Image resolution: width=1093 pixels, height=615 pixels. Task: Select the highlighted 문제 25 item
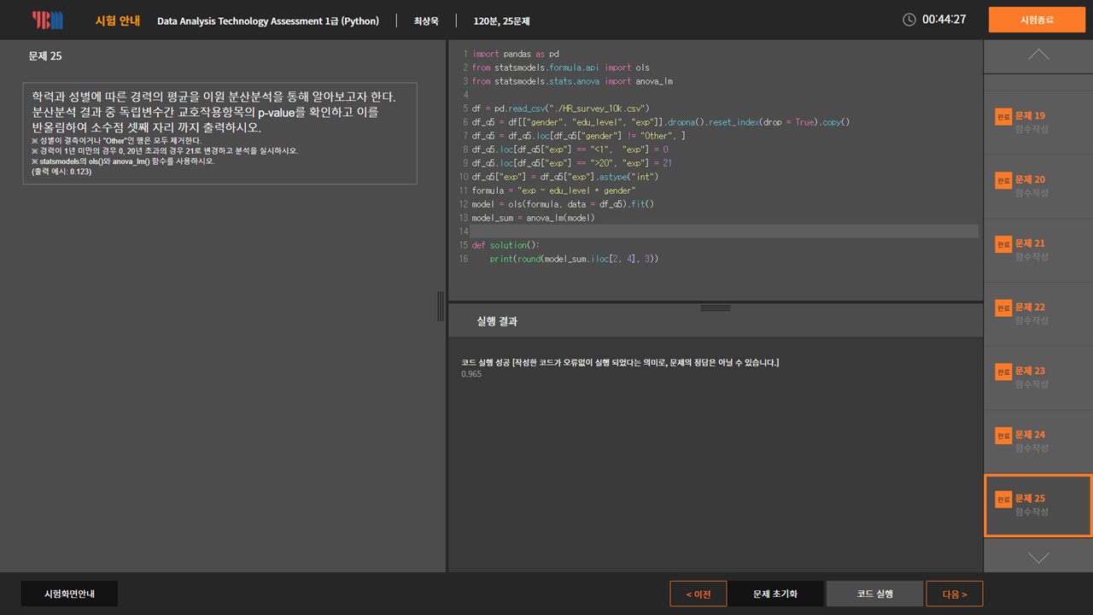1038,506
